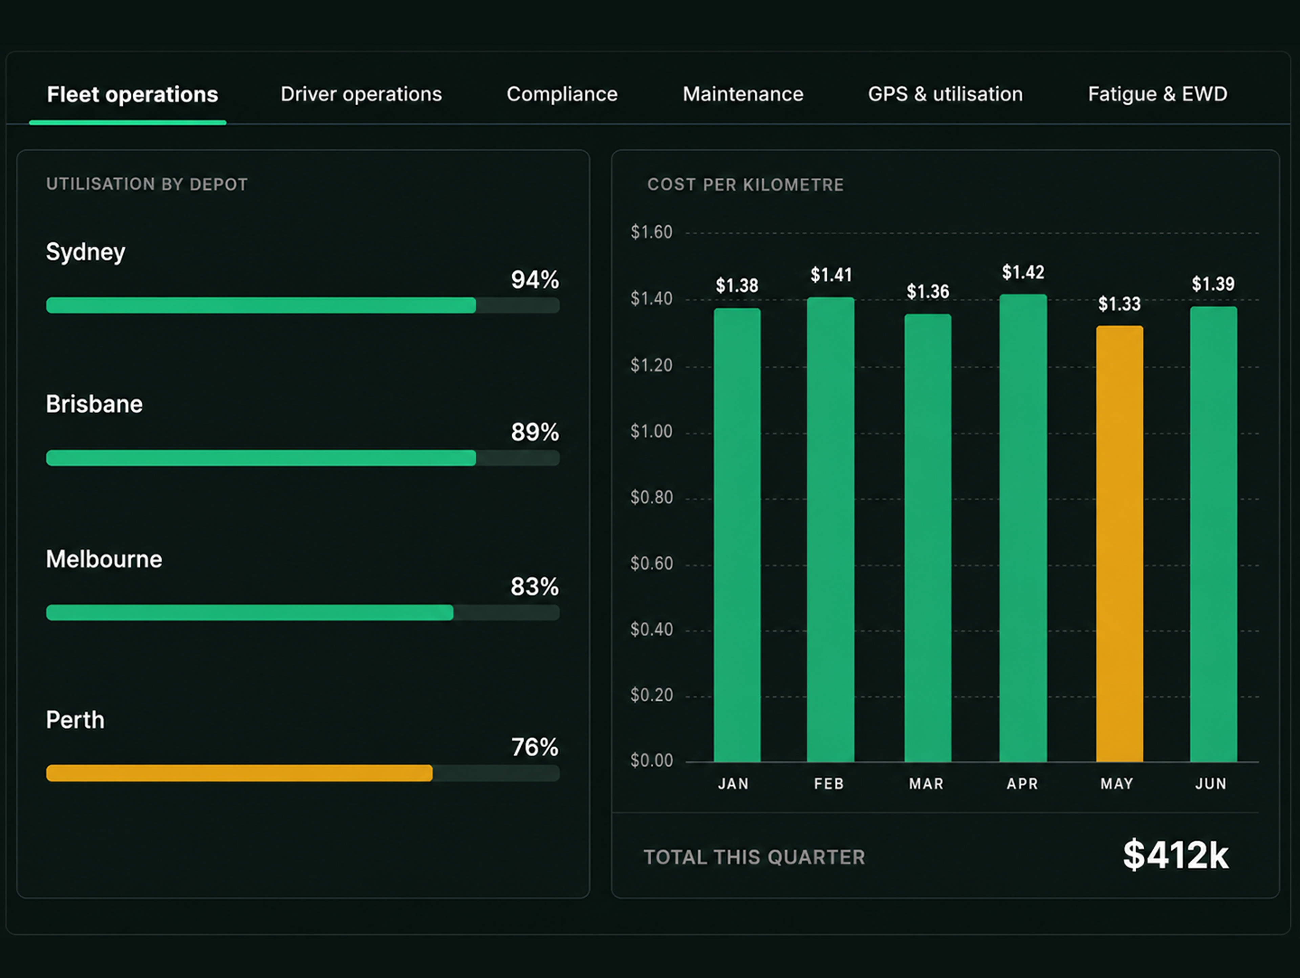Viewport: 1300px width, 978px height.
Task: Click the Melbourne utilisation progress bar
Action: (x=303, y=612)
